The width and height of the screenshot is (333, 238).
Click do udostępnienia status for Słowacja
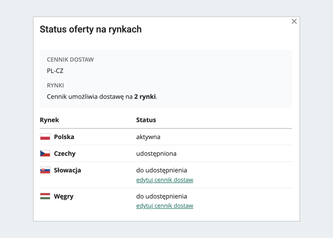coord(161,170)
